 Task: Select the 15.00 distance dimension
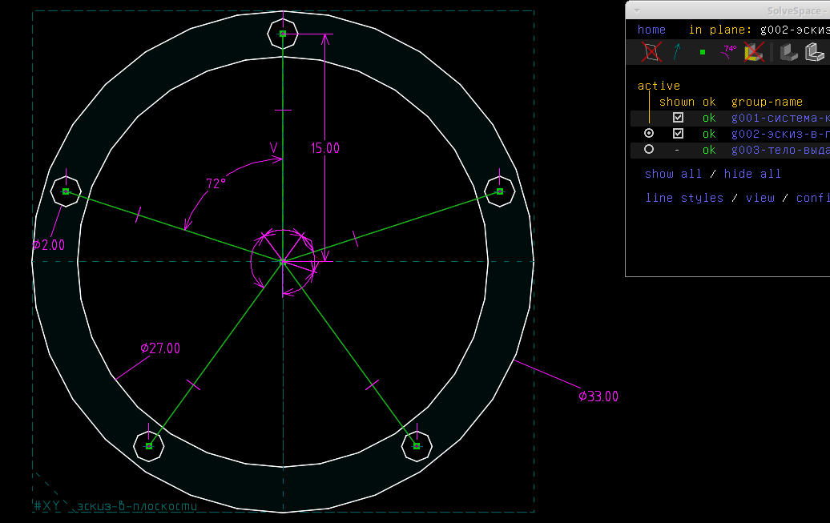(325, 148)
